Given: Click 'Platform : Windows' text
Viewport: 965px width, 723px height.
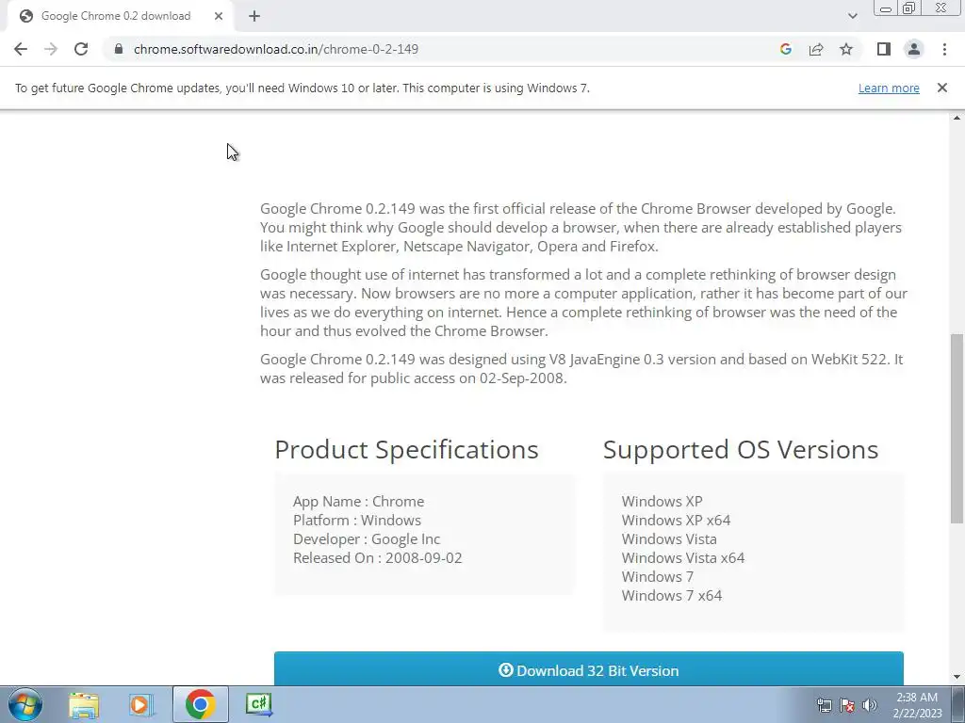Looking at the screenshot, I should pyautogui.click(x=357, y=520).
